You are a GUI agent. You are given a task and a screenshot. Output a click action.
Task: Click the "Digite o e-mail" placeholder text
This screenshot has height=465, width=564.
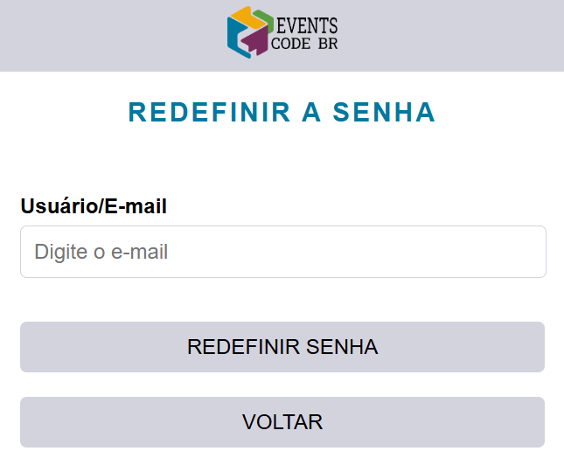[101, 252]
